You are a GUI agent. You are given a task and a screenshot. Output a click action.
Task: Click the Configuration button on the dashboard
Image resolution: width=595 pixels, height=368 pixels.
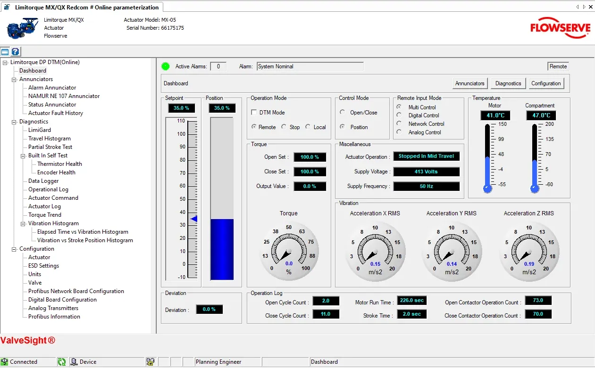546,83
